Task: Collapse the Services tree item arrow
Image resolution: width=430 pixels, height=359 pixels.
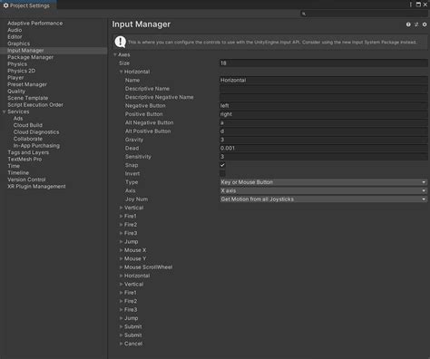Action: click(5, 112)
